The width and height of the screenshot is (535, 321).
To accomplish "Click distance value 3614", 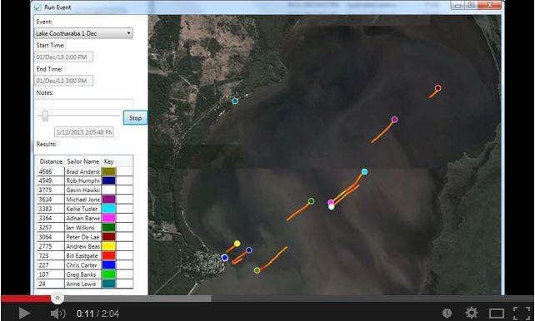I will [45, 200].
